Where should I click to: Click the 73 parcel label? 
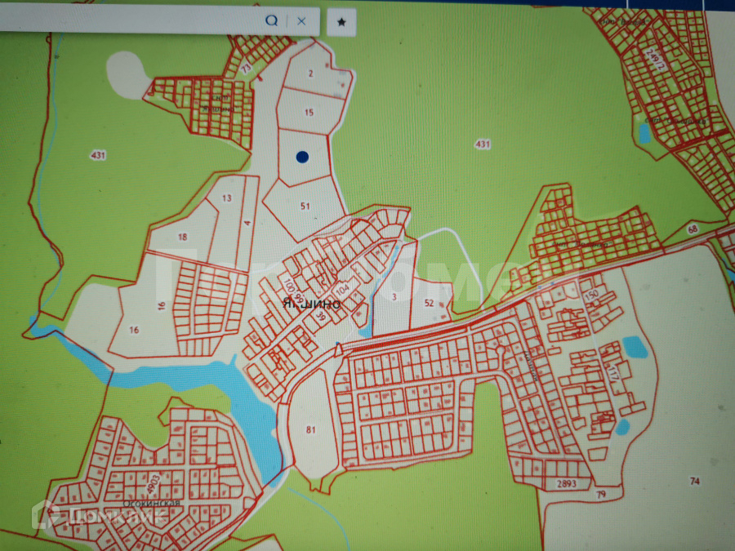tap(246, 69)
